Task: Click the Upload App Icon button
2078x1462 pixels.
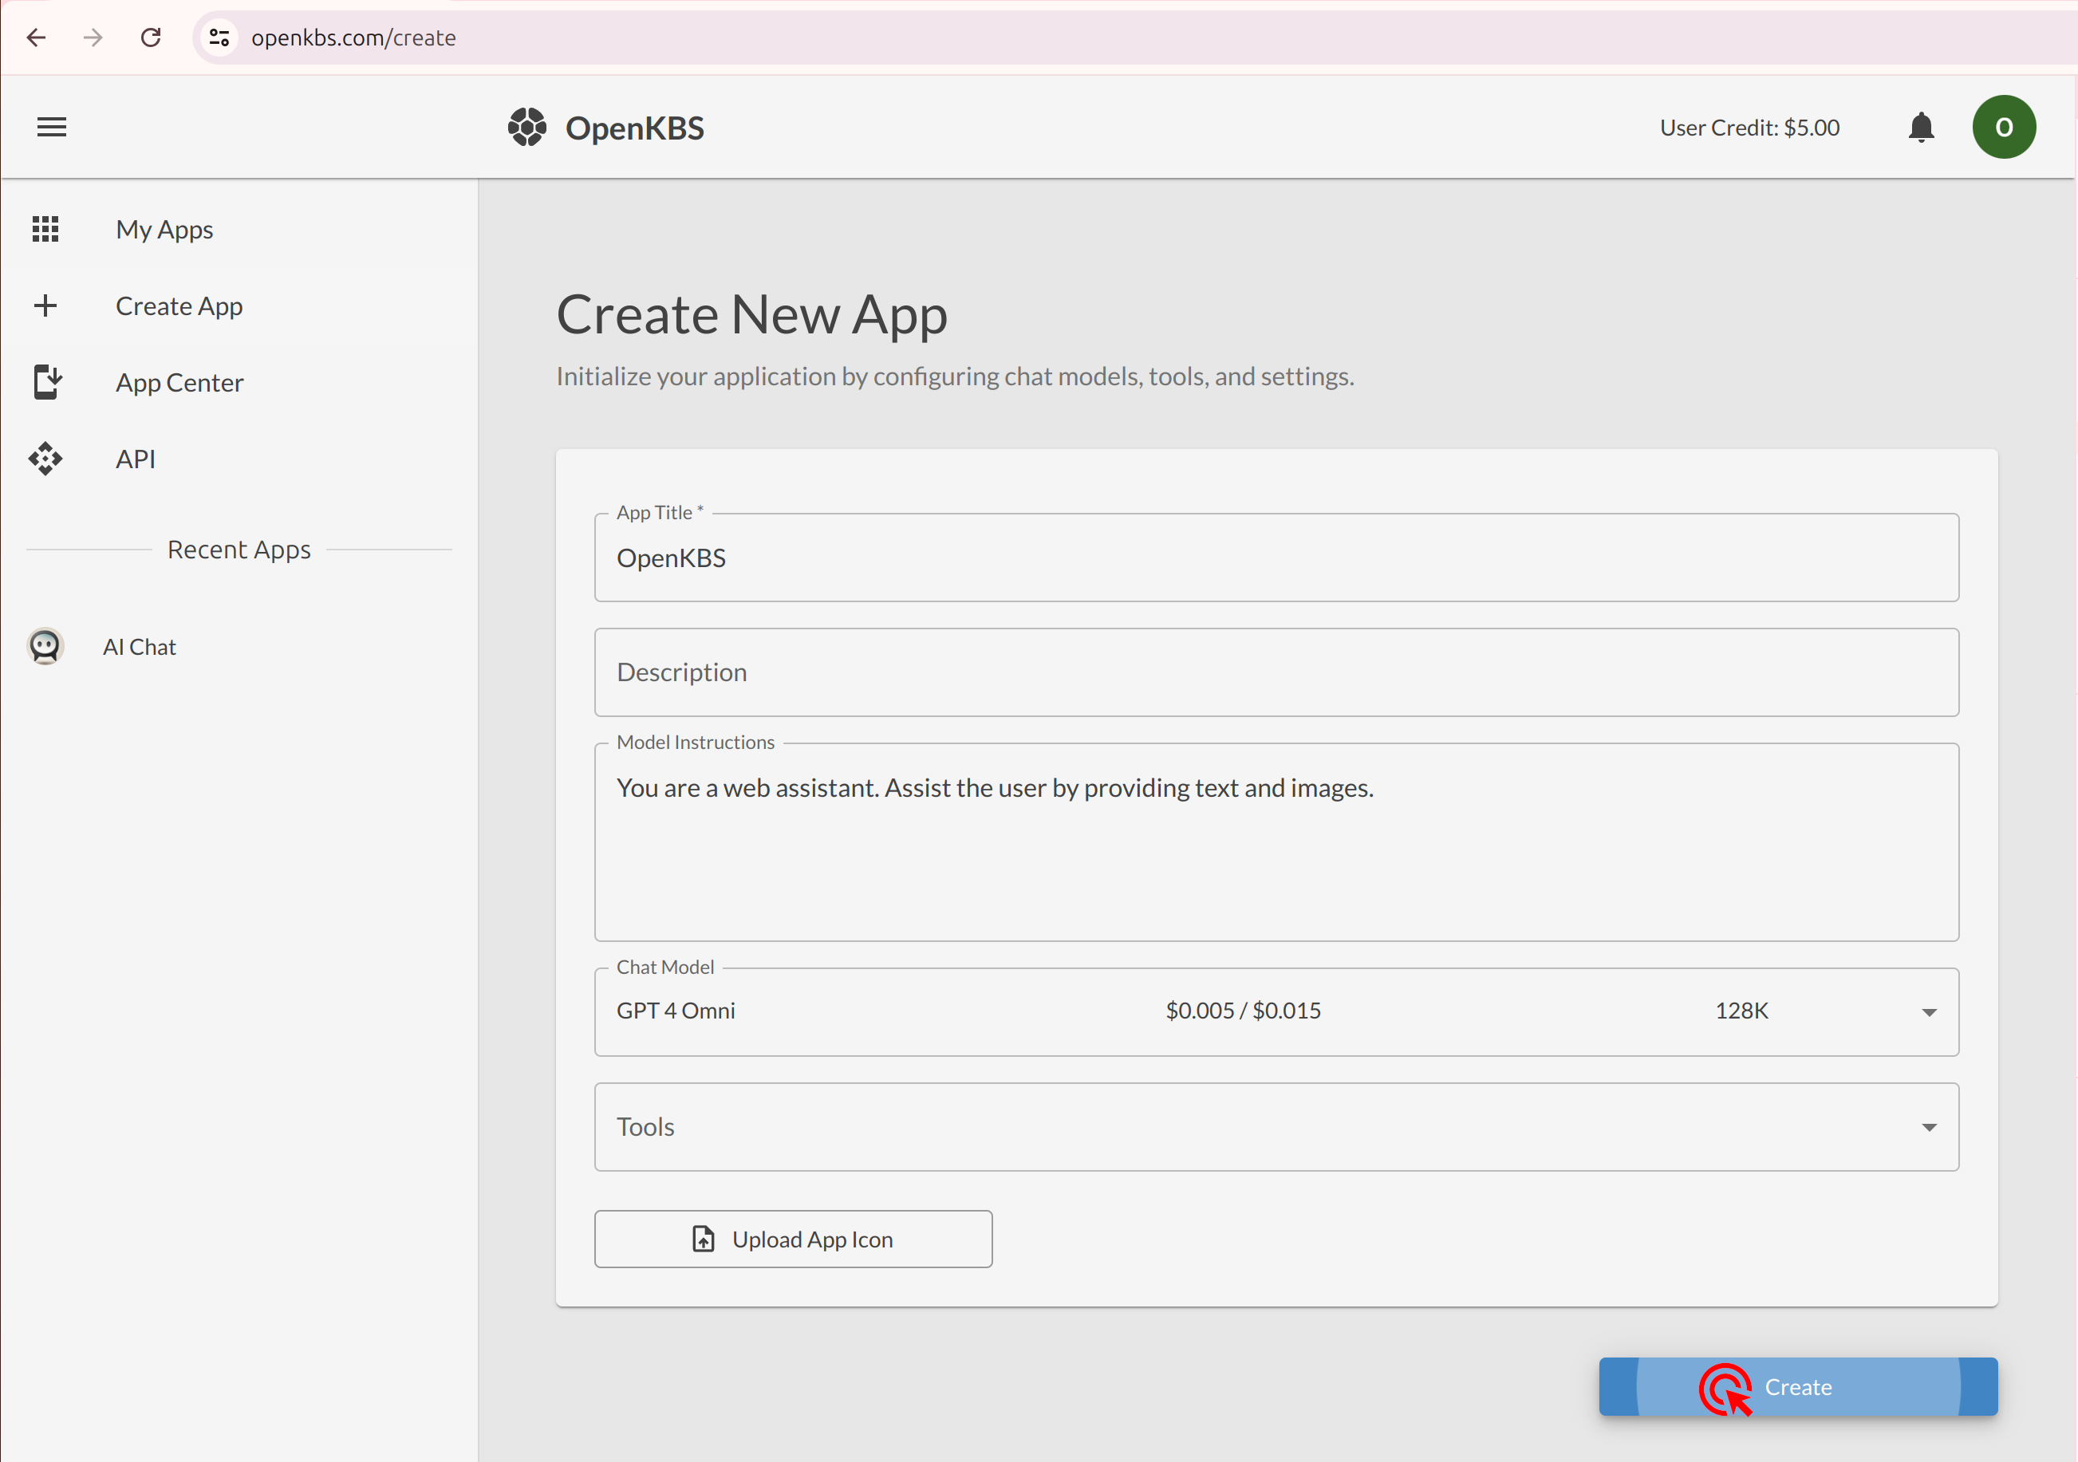Action: [x=793, y=1239]
